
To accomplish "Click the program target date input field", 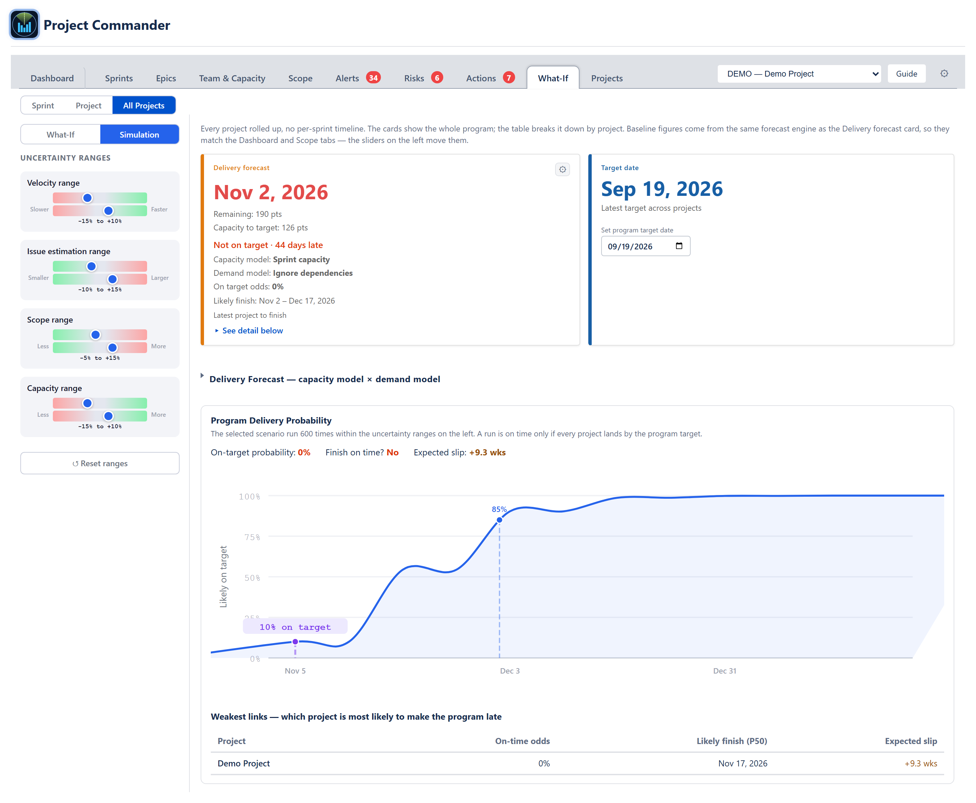I will 645,246.
